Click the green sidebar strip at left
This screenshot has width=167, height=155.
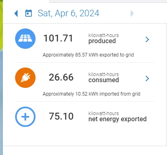coord(1,25)
